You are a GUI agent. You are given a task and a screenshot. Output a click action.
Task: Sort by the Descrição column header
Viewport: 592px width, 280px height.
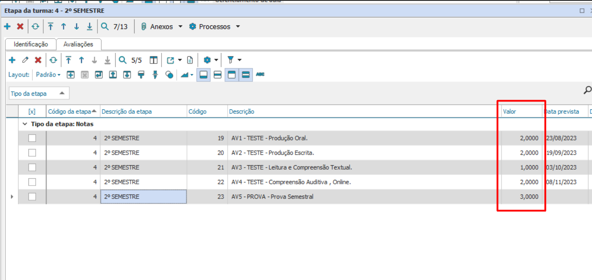click(364, 112)
